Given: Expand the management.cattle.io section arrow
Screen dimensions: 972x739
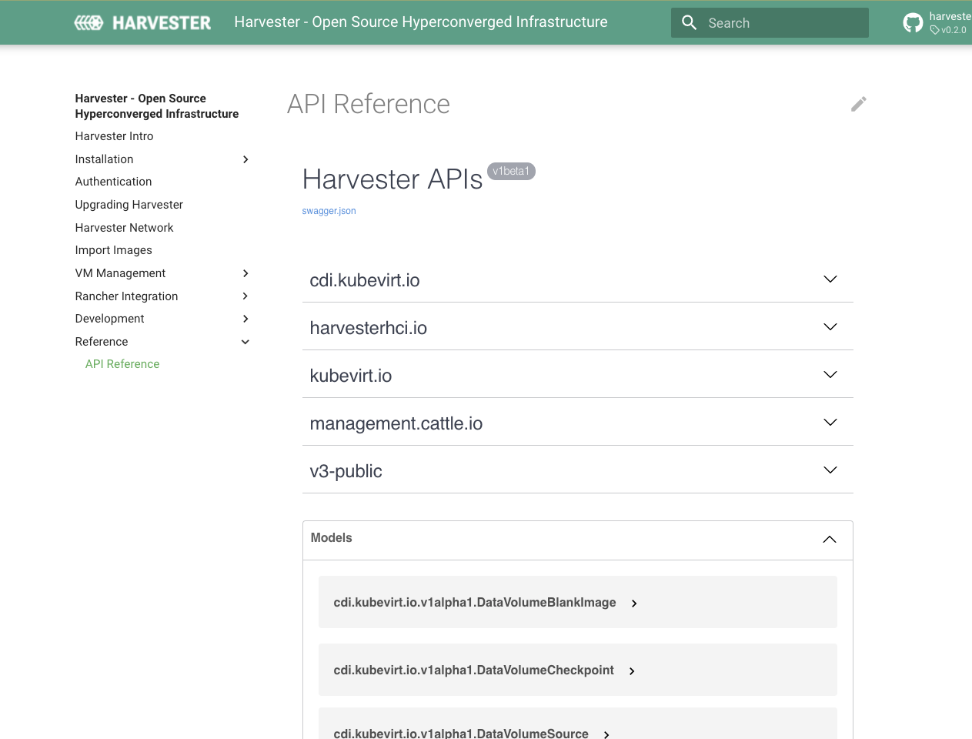Looking at the screenshot, I should click(x=830, y=423).
